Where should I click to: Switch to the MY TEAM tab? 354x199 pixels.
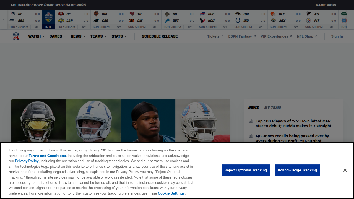(272, 108)
